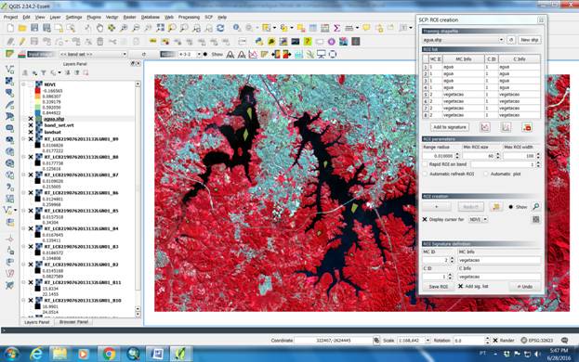
Task: Click the yellow question mark help icon
Action: pos(308,42)
